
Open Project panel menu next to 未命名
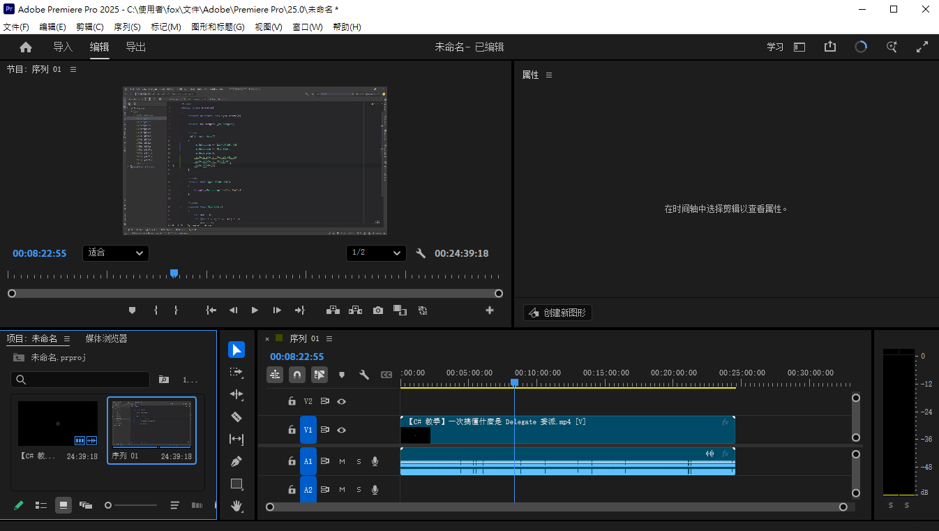click(67, 338)
